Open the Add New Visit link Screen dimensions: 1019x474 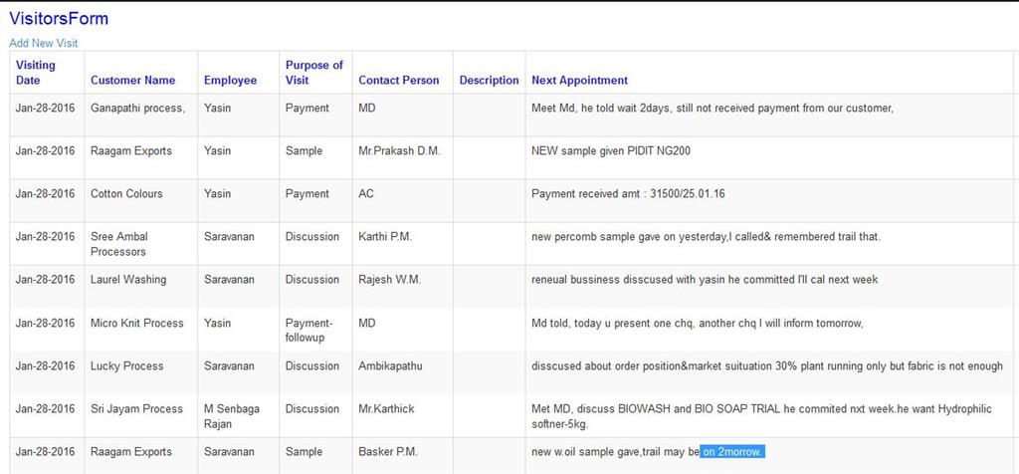[44, 44]
